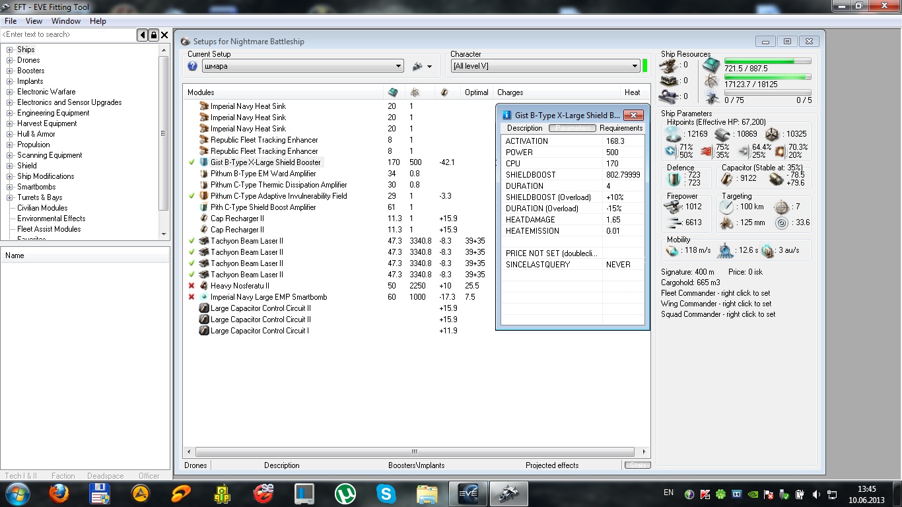The height and width of the screenshot is (507, 902).
Task: Toggle the Pithum C-Type Adaptive Invulnerability Field checkmark
Action: (191, 196)
